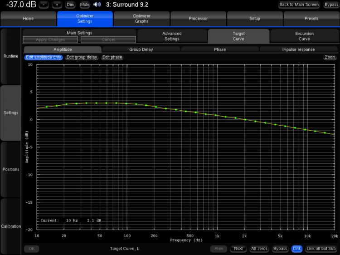Open the Impulse response tab
340x255 pixels.
pyautogui.click(x=298, y=49)
